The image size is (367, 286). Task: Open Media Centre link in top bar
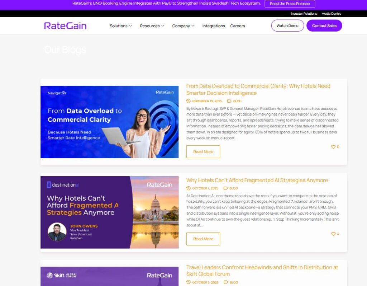click(x=331, y=14)
